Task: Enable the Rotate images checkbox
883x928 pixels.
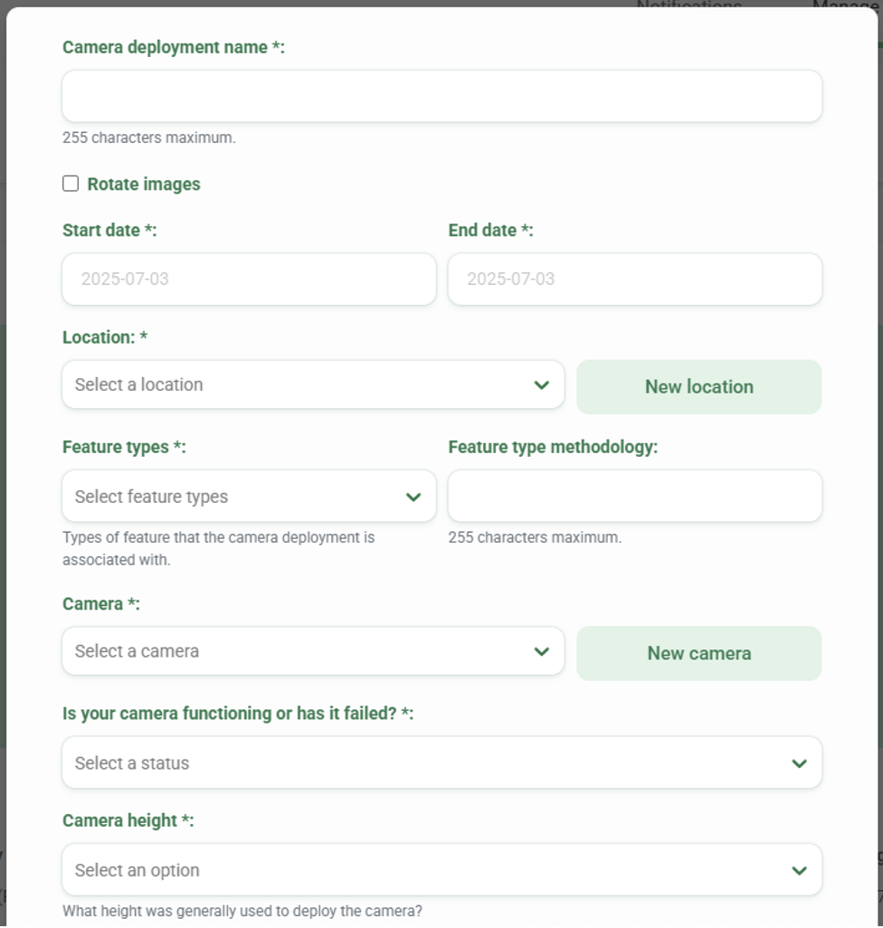Action: click(71, 184)
